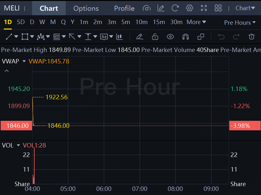Open the four-square layout grid icon
This screenshot has width=261, height=195.
tap(218, 8)
